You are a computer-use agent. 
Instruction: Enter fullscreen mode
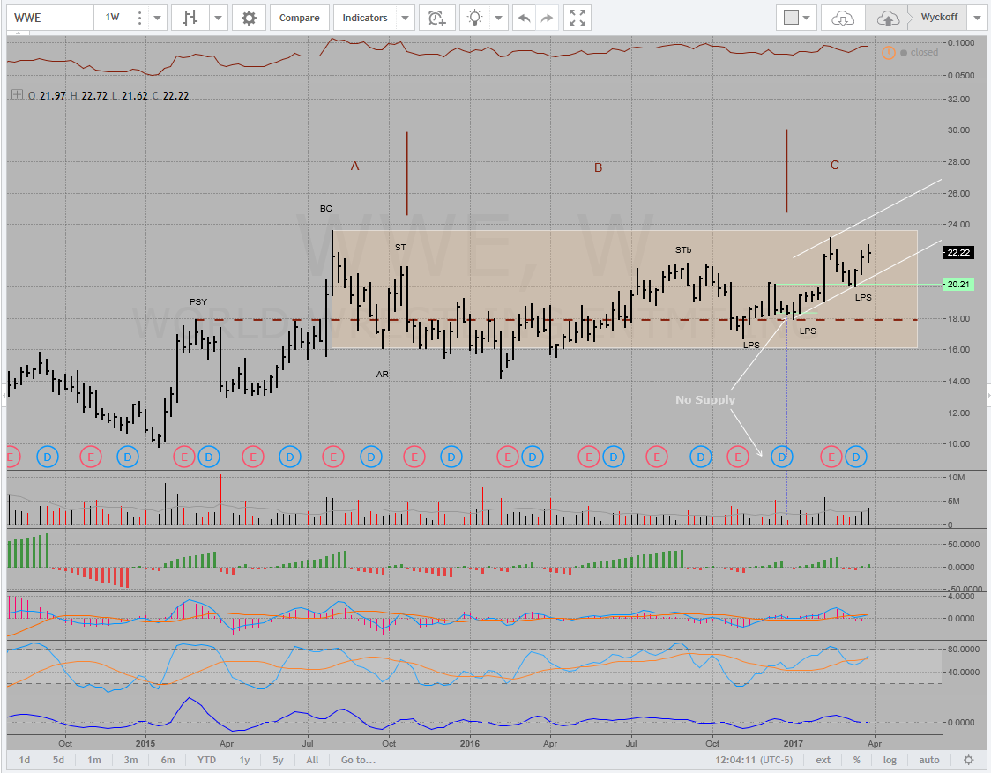577,18
